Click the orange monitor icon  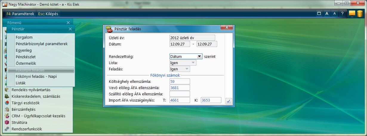352,14
